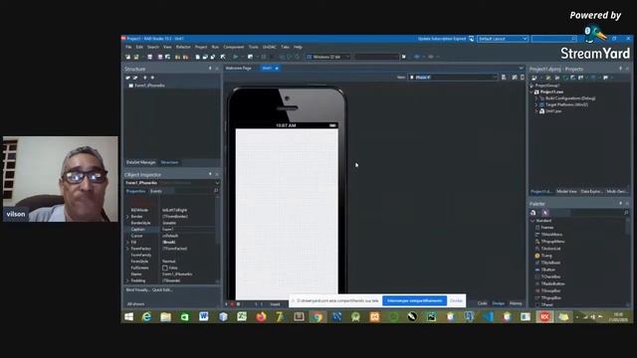Click the first Projects panel toolbar icon
Viewport: 637px width, 358px height.
(x=534, y=78)
